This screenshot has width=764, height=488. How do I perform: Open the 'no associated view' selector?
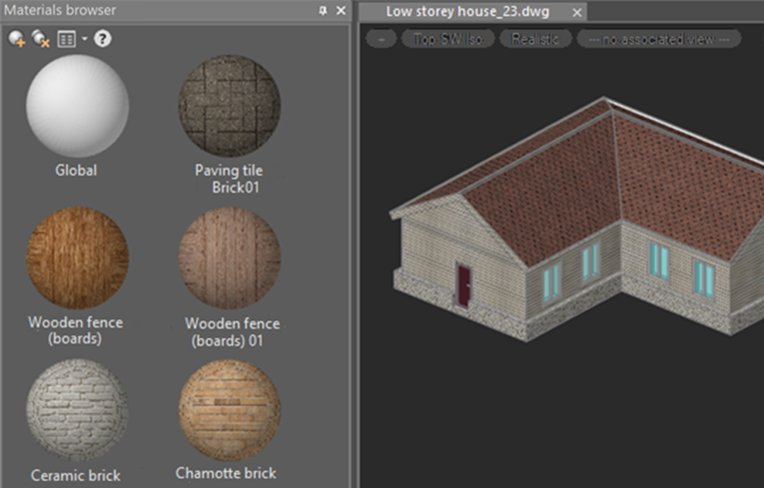click(x=659, y=38)
